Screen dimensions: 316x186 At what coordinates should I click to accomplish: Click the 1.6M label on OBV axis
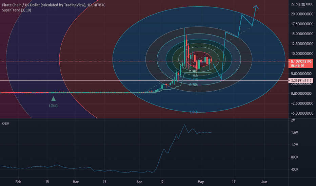(295, 133)
